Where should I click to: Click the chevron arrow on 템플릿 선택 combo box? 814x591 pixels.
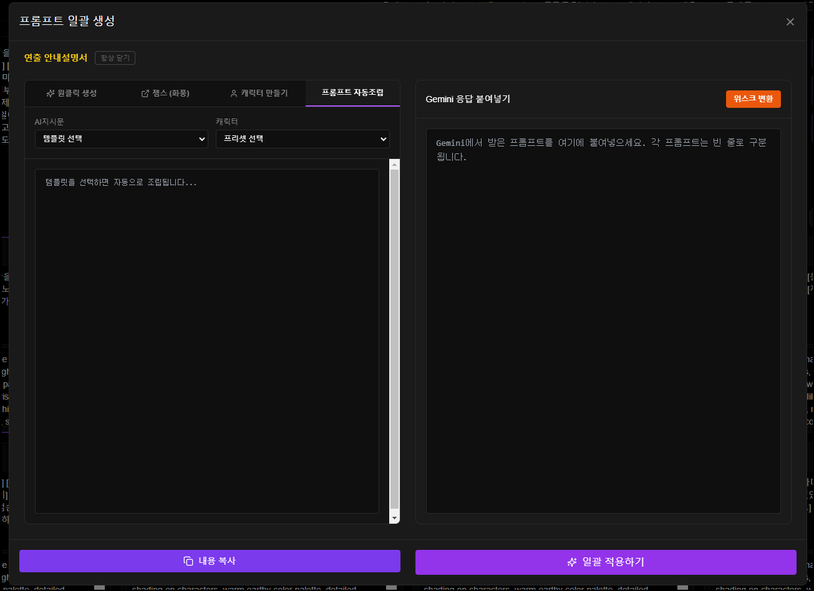click(201, 139)
